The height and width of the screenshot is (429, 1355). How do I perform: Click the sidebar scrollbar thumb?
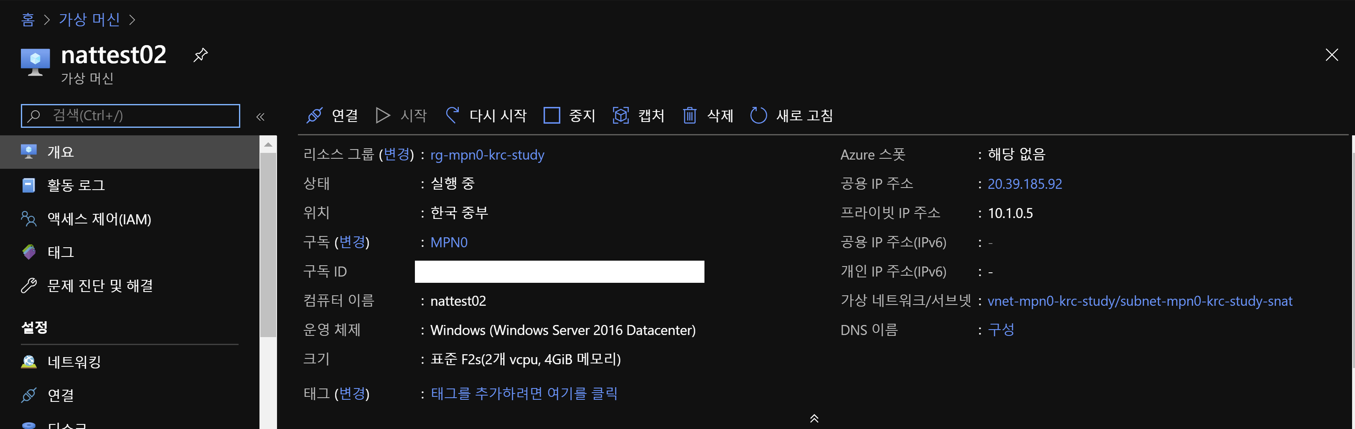[x=268, y=245]
